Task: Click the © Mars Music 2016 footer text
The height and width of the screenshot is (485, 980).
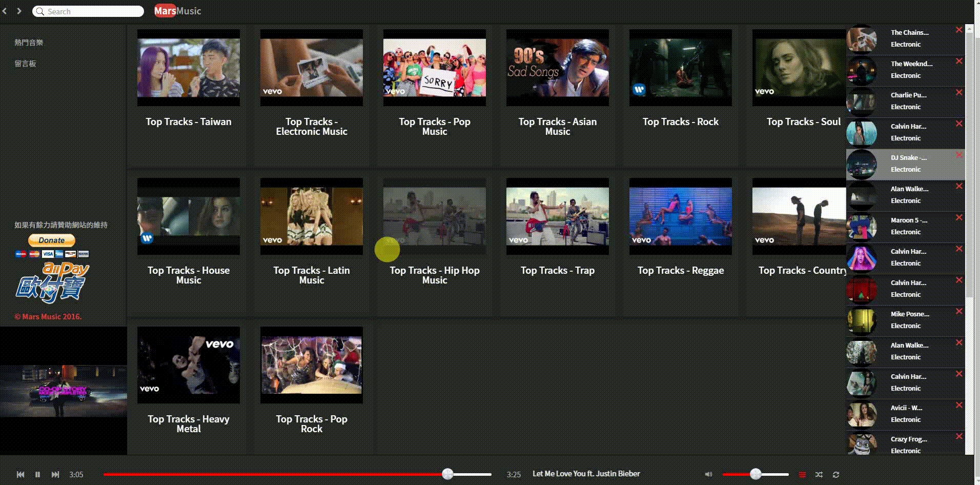Action: 48,317
